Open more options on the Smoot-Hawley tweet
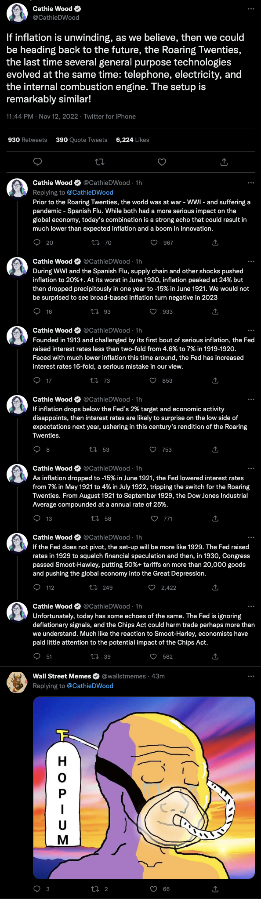 tap(251, 537)
